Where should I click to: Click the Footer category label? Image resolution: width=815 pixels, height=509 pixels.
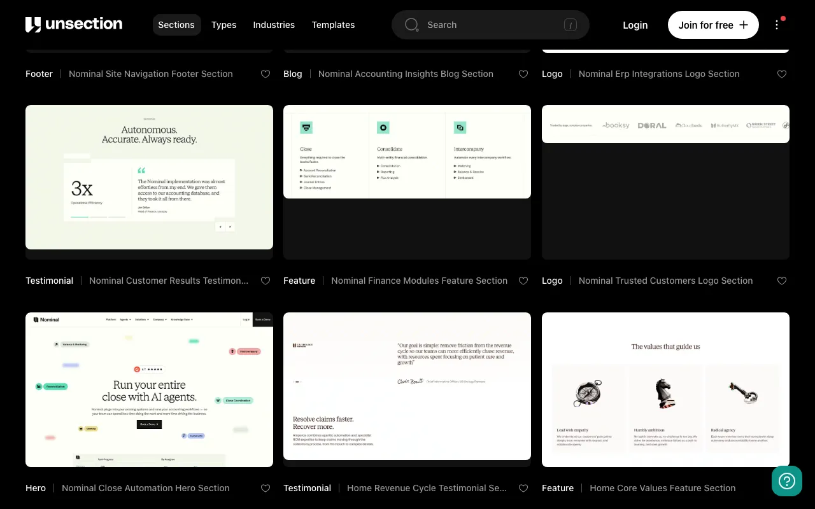coord(39,74)
